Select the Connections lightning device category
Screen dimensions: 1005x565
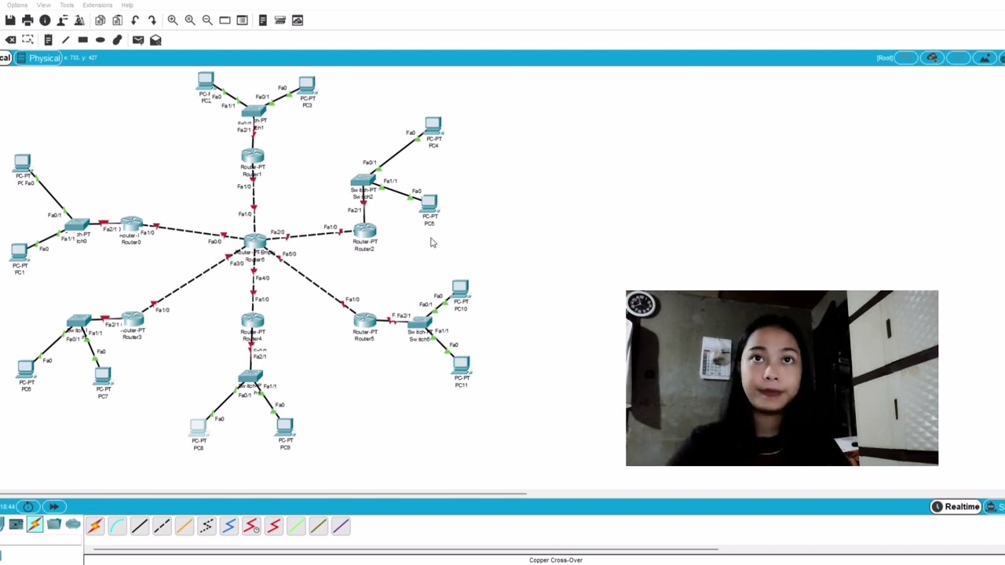coord(35,524)
